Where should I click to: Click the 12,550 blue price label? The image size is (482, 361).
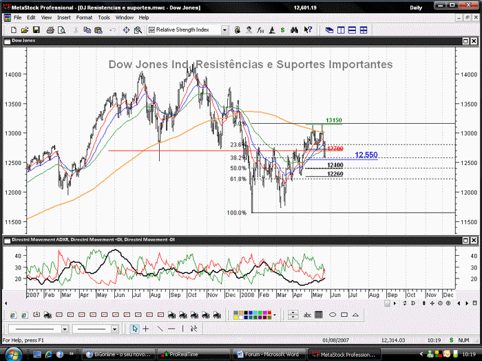[x=366, y=155]
